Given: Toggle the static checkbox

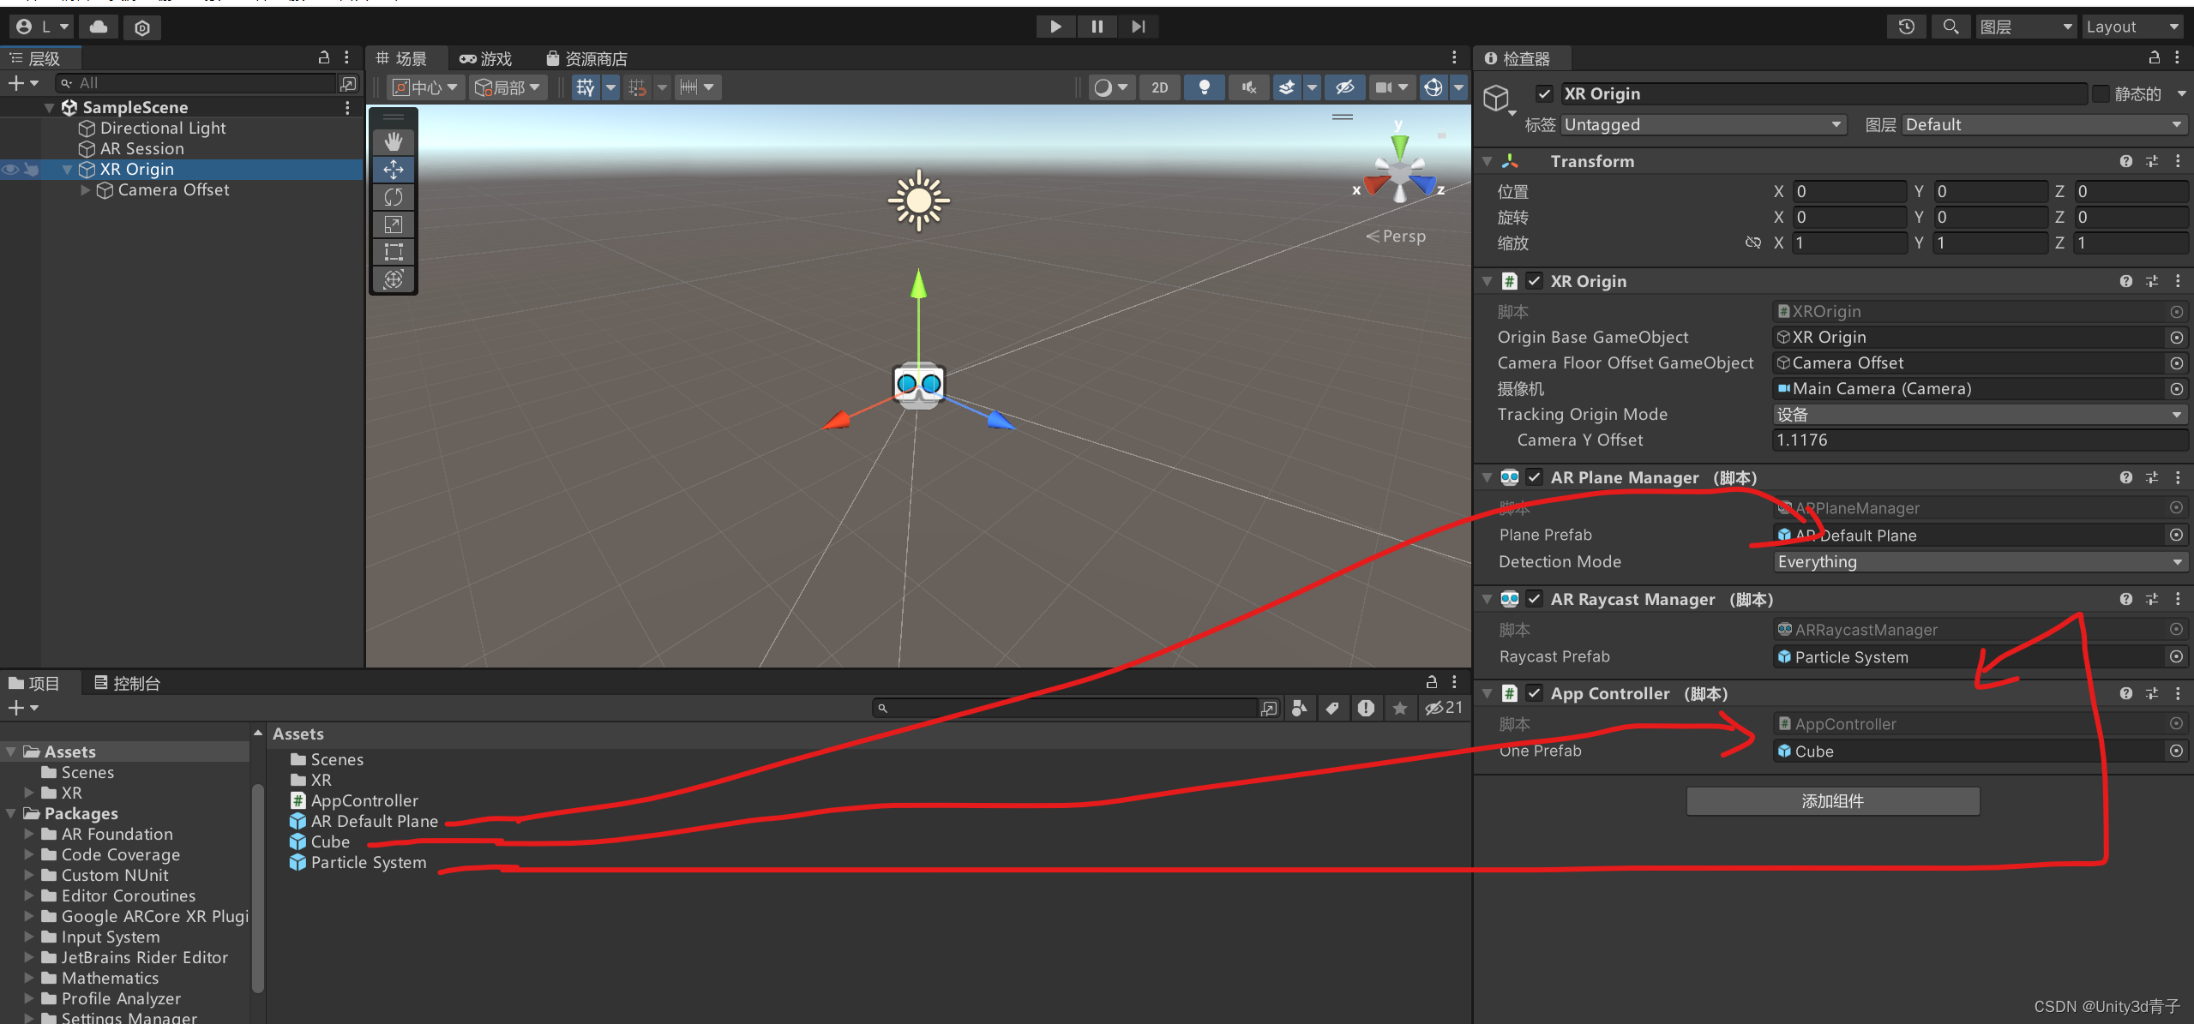Looking at the screenshot, I should (x=2101, y=93).
